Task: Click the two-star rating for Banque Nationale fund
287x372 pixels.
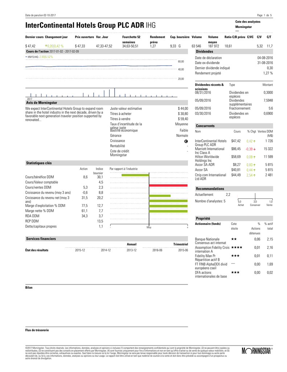Action: pos(234,239)
